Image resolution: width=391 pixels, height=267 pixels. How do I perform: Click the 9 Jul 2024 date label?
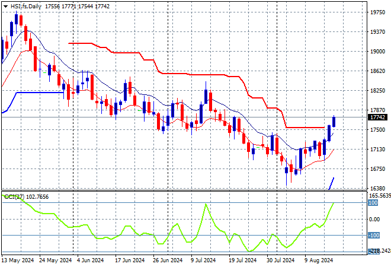pyautogui.click(x=203, y=260)
